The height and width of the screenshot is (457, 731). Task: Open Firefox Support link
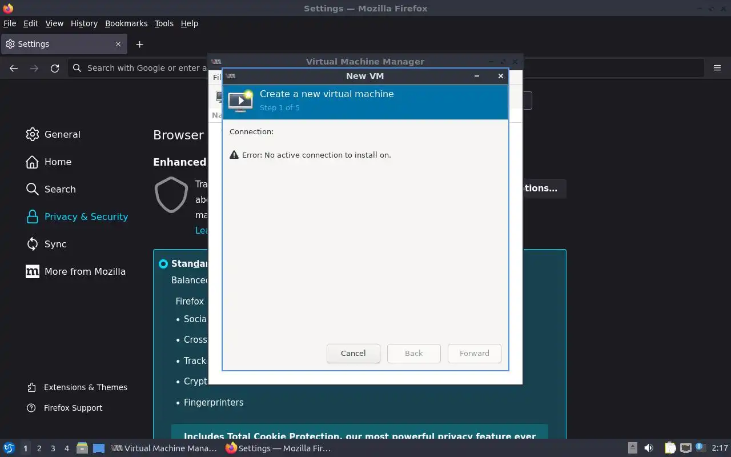65,408
